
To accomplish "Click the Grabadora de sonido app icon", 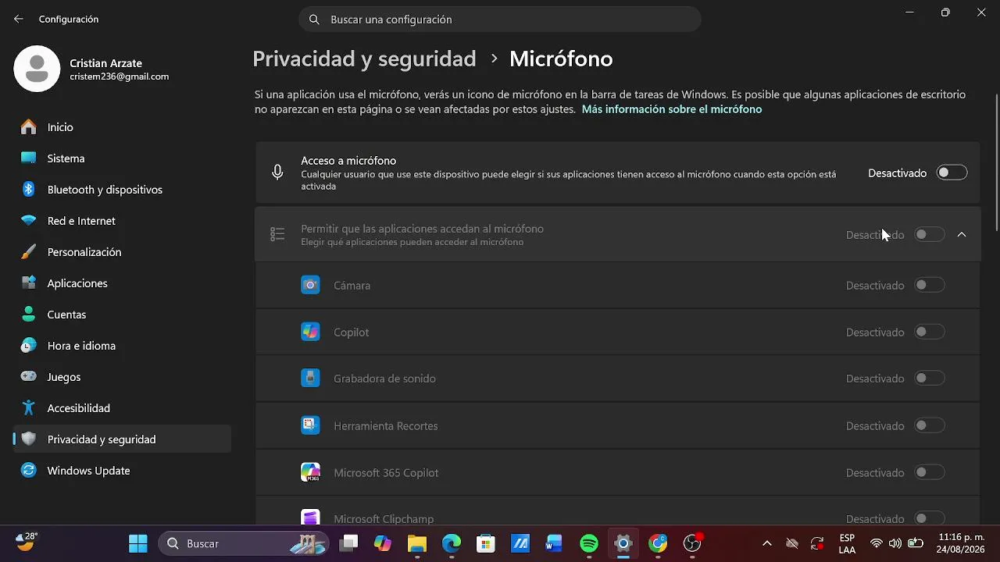I will tap(310, 379).
